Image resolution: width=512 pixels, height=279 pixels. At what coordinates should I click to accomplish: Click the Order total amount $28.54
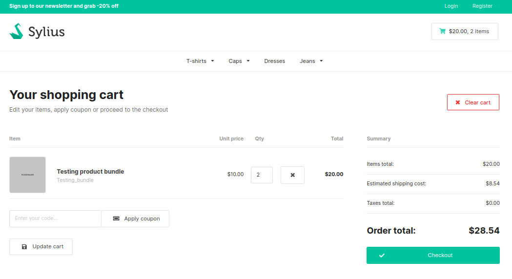[484, 231]
